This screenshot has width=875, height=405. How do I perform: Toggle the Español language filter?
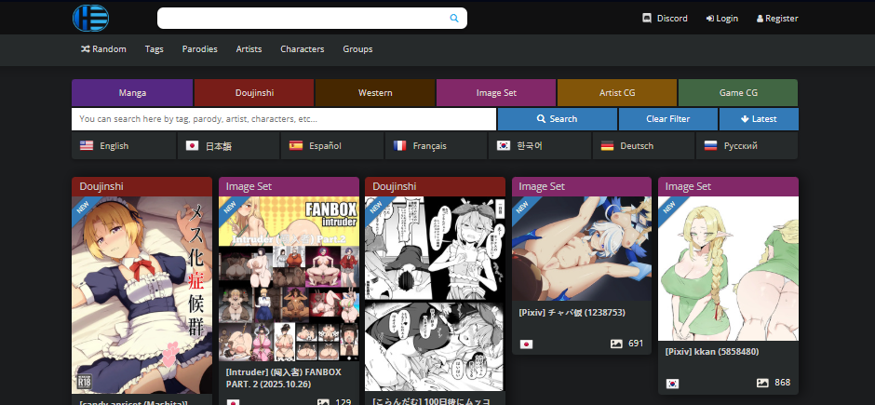click(x=332, y=145)
